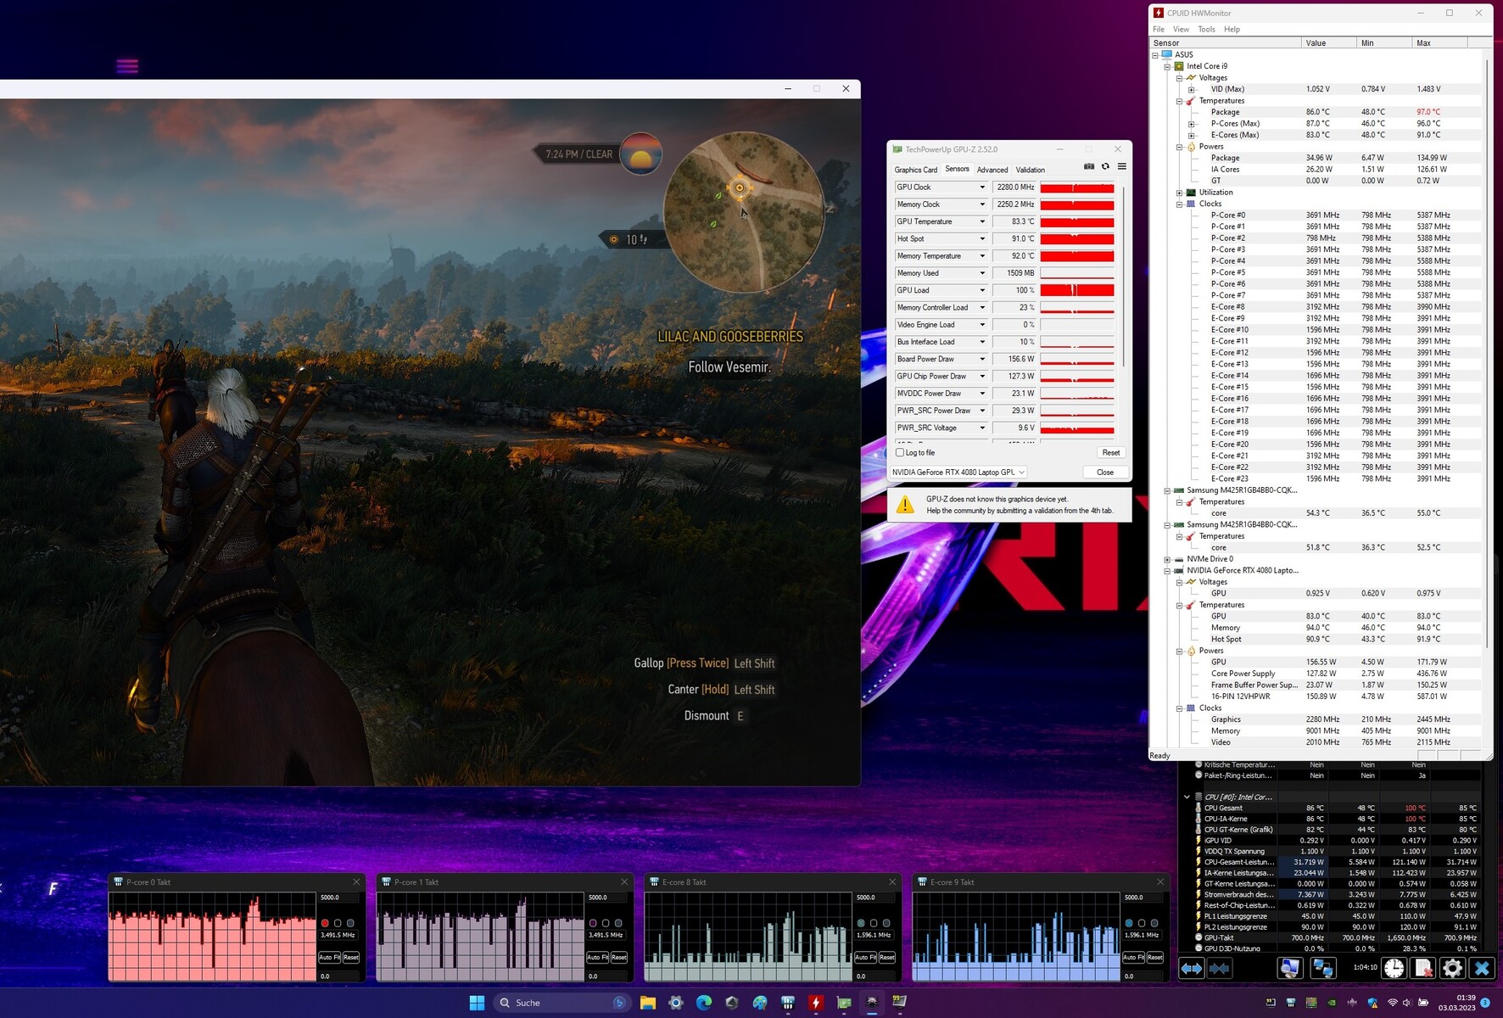Select blue color dot in E-core 9 Takt

1129,923
